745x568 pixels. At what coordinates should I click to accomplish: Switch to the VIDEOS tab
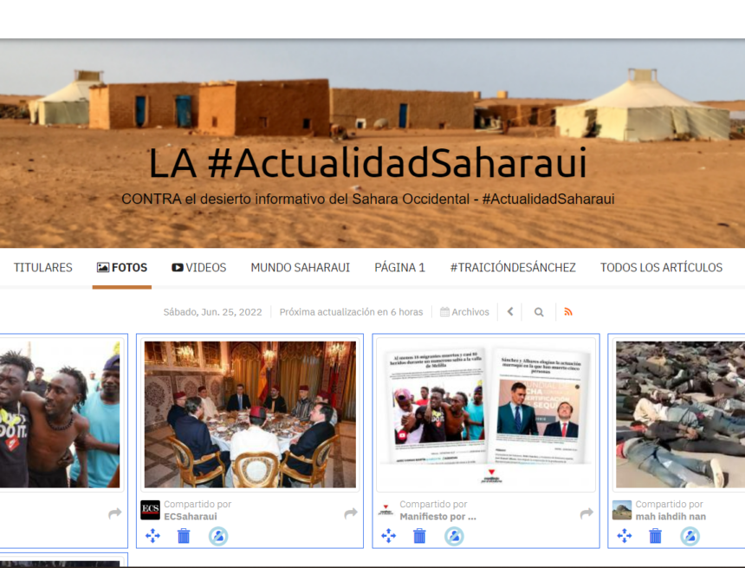[198, 268]
